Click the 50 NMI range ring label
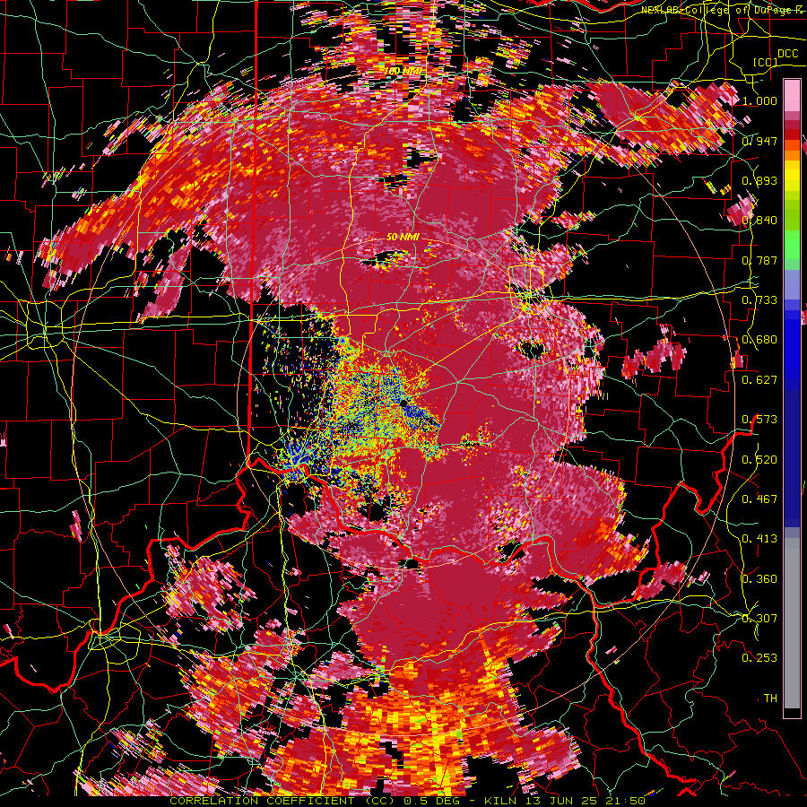The image size is (807, 807). tap(403, 238)
